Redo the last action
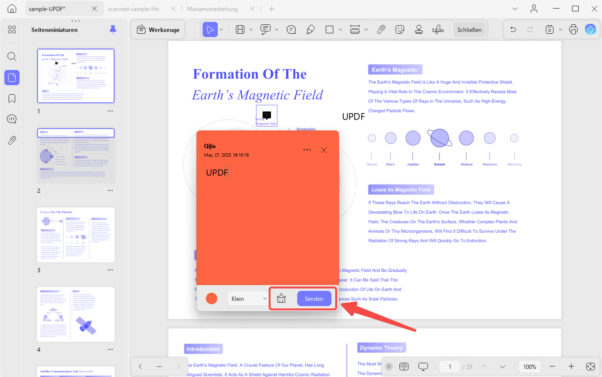This screenshot has width=602, height=377. tap(530, 30)
